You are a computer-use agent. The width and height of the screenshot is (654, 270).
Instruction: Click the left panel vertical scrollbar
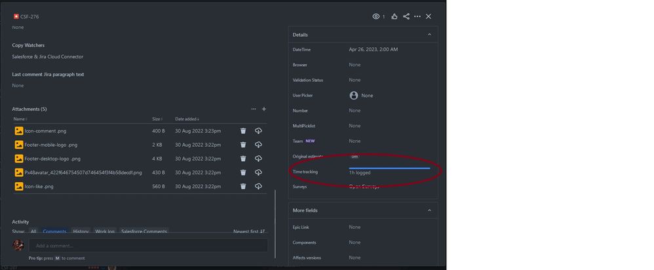click(x=275, y=223)
